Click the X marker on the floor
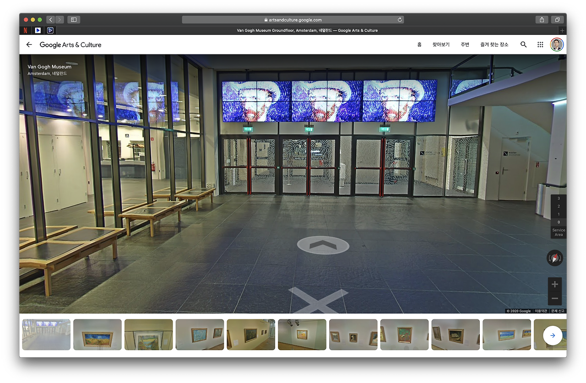The width and height of the screenshot is (586, 383). 318,301
